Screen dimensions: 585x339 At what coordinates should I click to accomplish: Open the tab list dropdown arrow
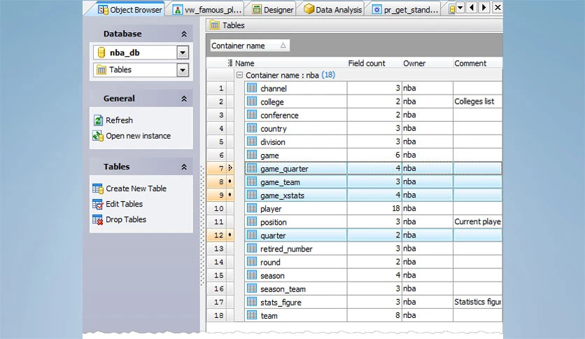click(x=460, y=8)
